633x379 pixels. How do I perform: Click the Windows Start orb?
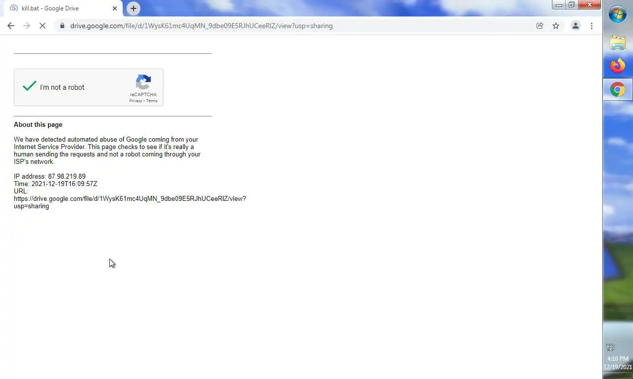(618, 14)
